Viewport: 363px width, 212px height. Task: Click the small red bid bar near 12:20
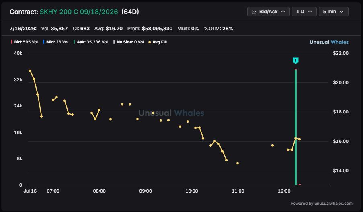[299, 185]
